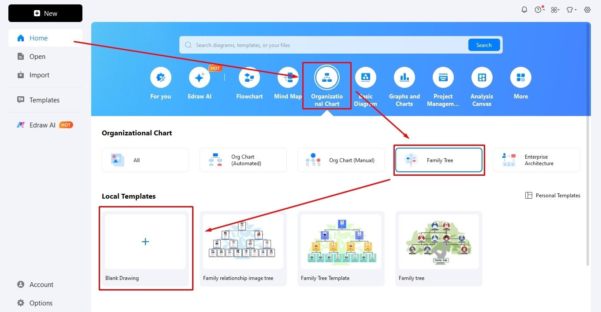The height and width of the screenshot is (312, 601).
Task: Open settings gear at top right
Action: (x=587, y=10)
